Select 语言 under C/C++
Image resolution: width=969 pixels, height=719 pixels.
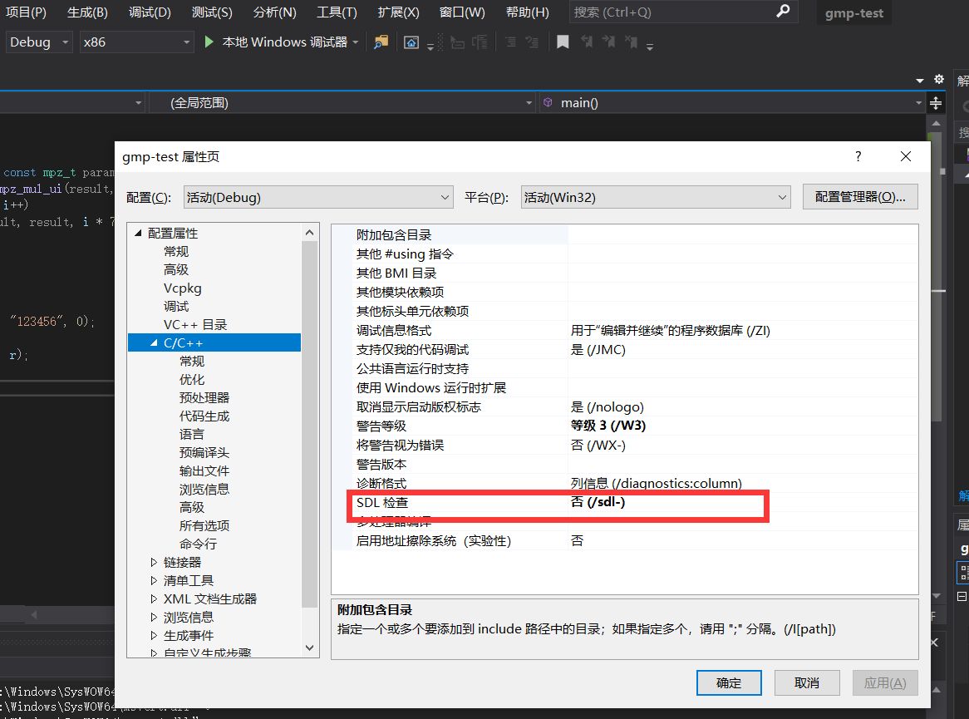192,434
